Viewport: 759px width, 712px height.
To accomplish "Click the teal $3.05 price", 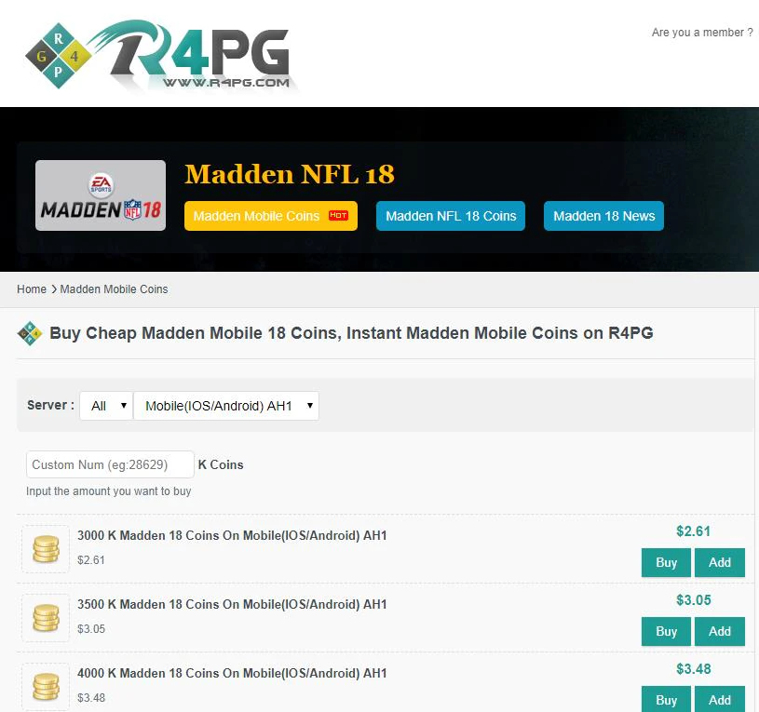I will [693, 599].
